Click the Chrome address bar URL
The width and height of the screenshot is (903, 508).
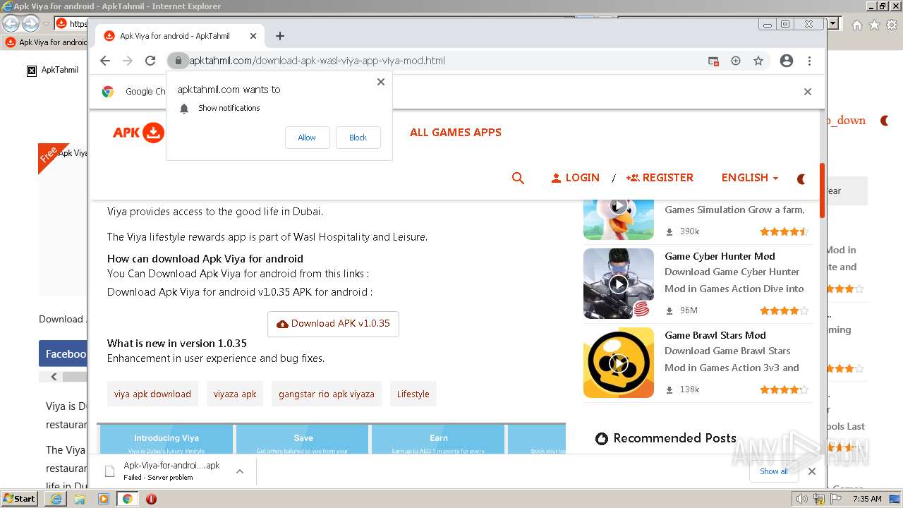pyautogui.click(x=317, y=61)
